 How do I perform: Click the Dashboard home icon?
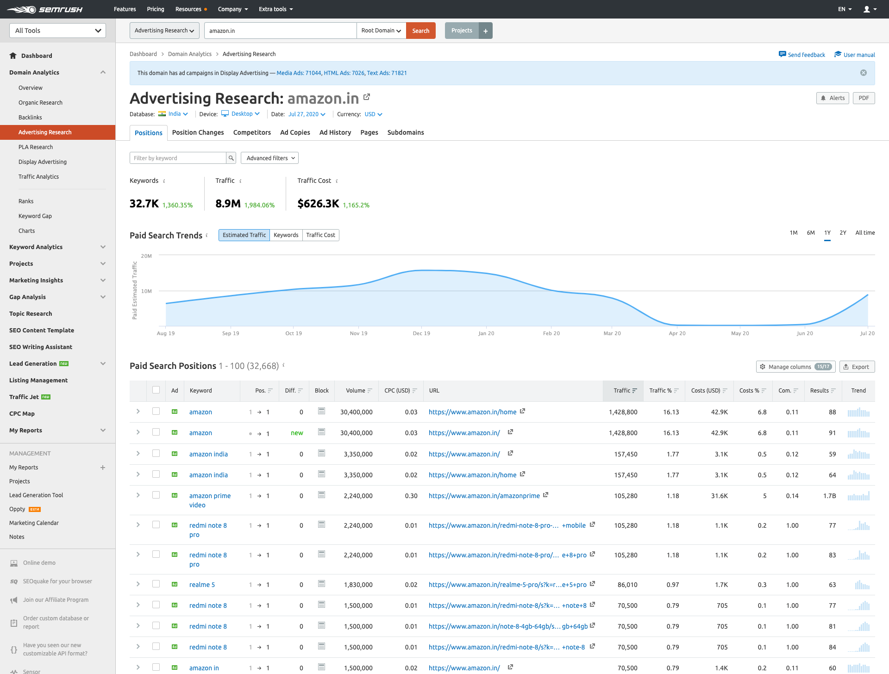13,56
